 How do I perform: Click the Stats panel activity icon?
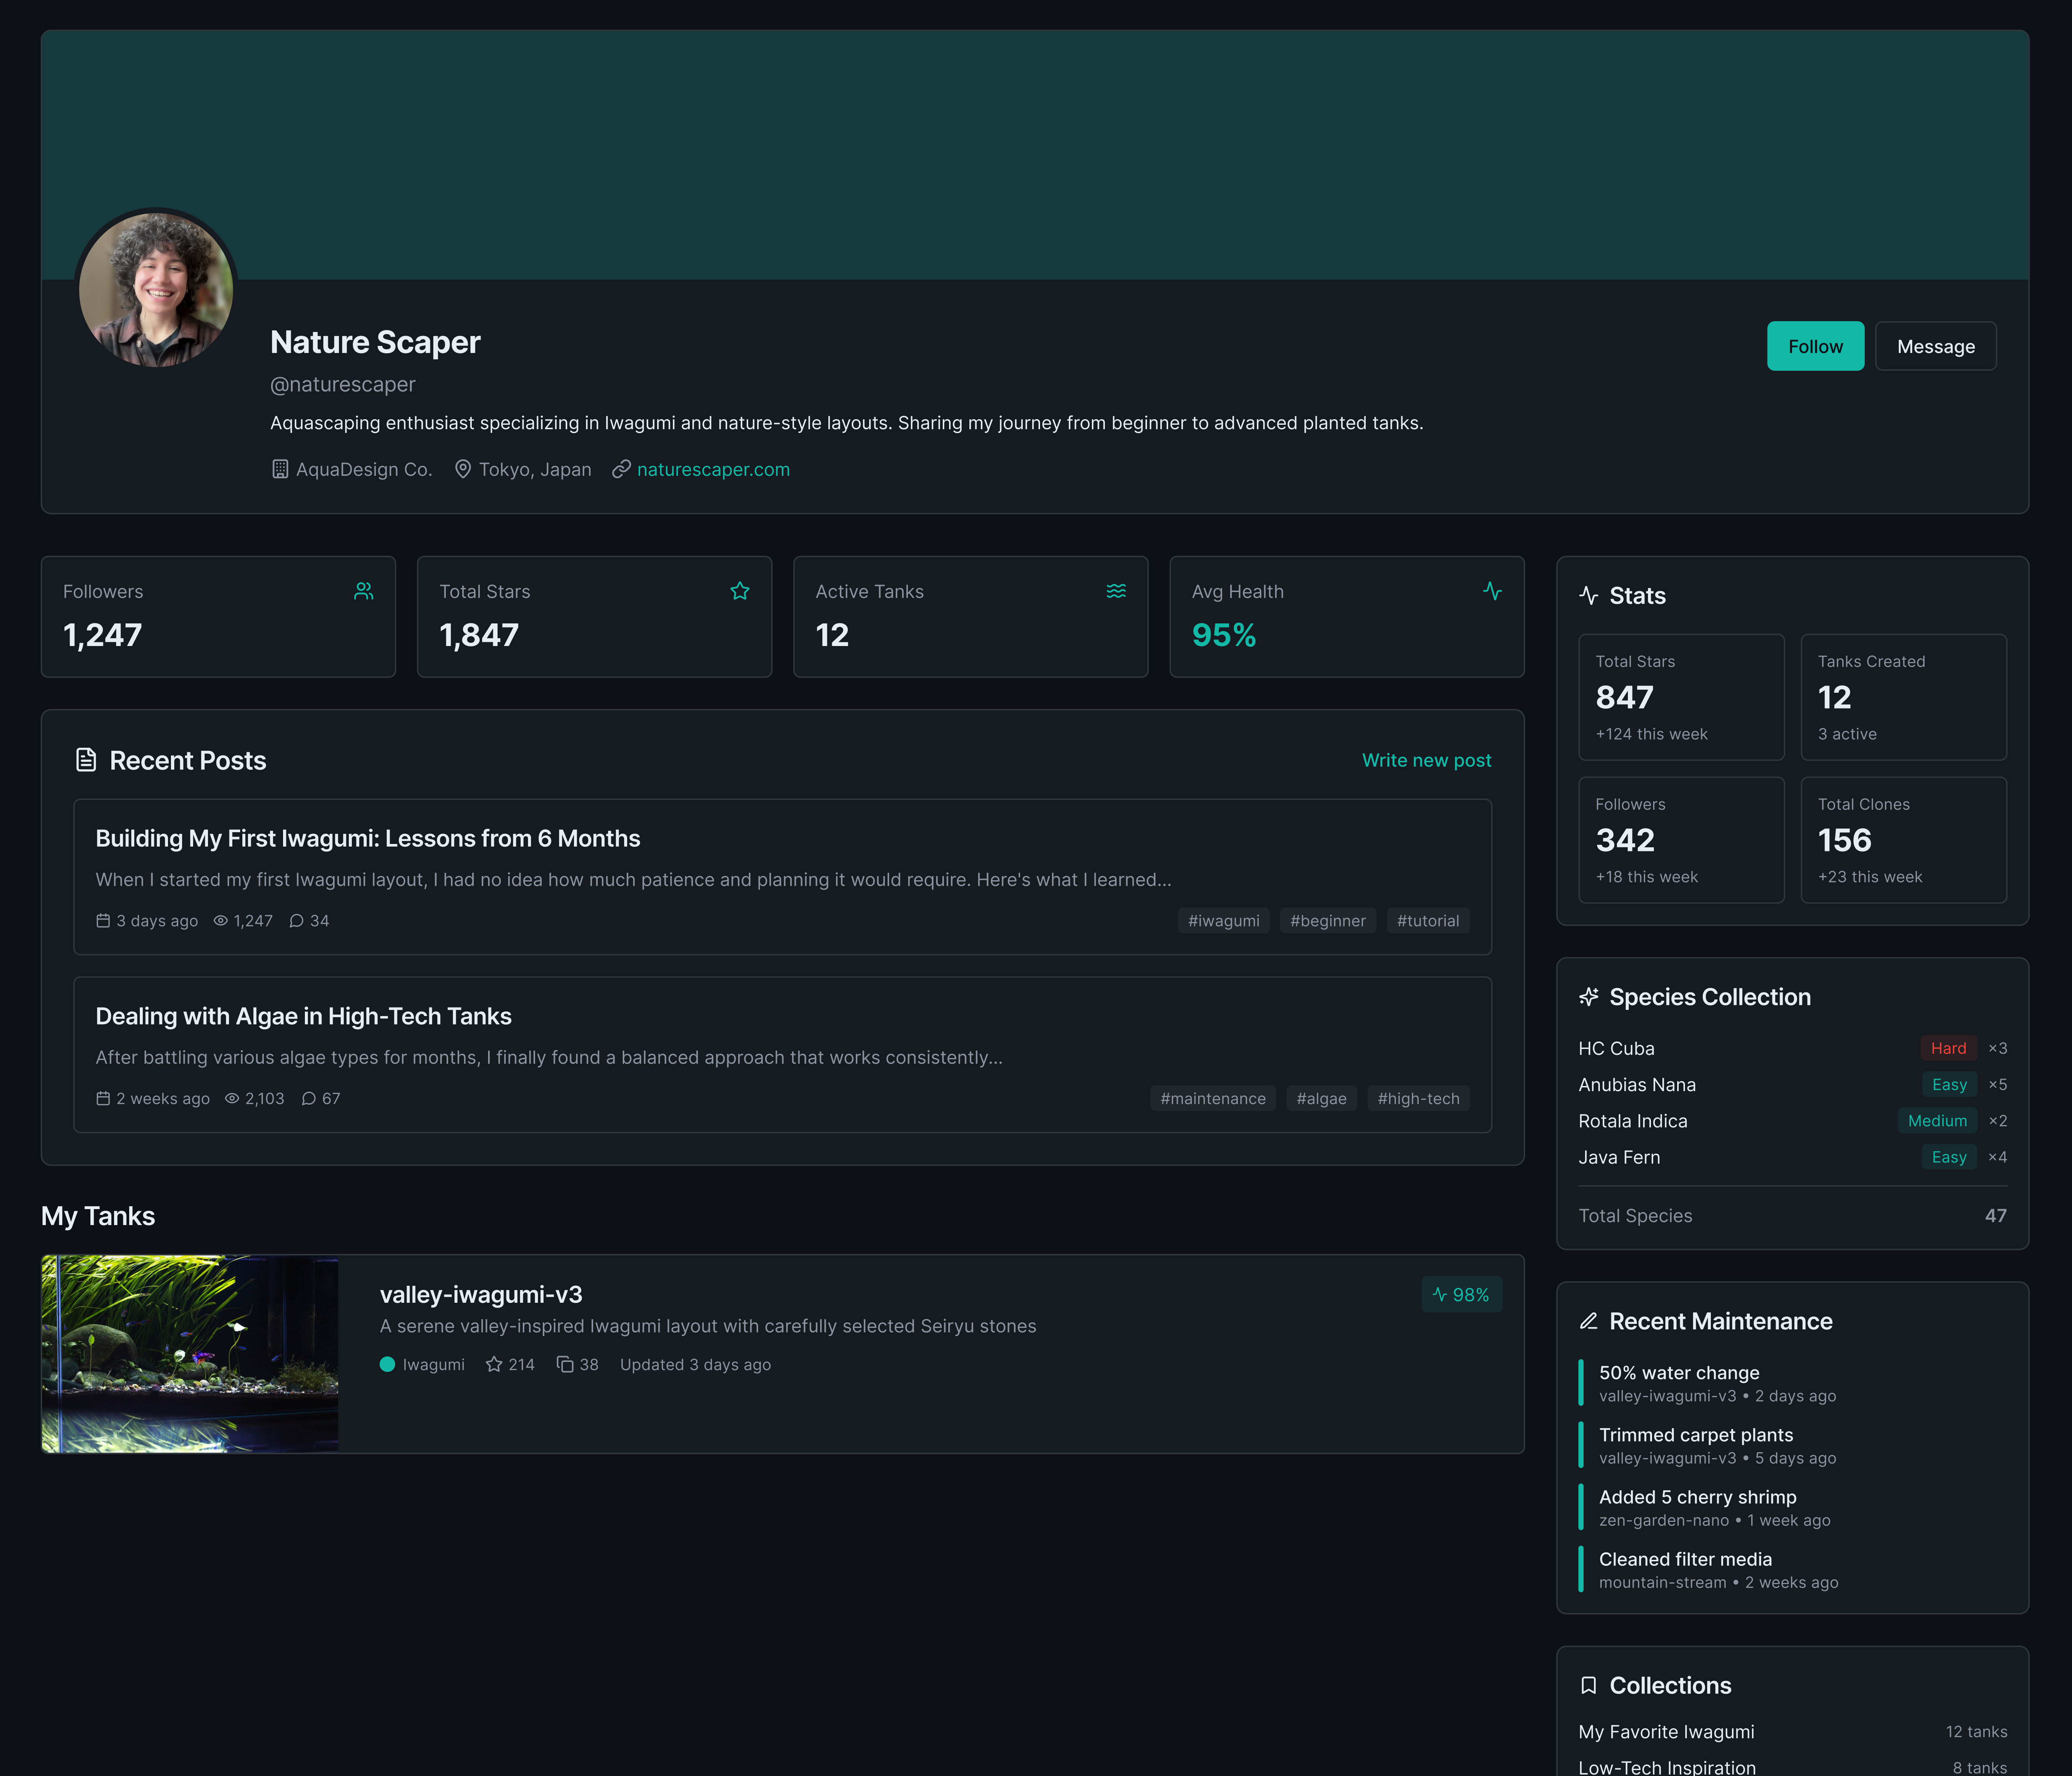point(1589,596)
